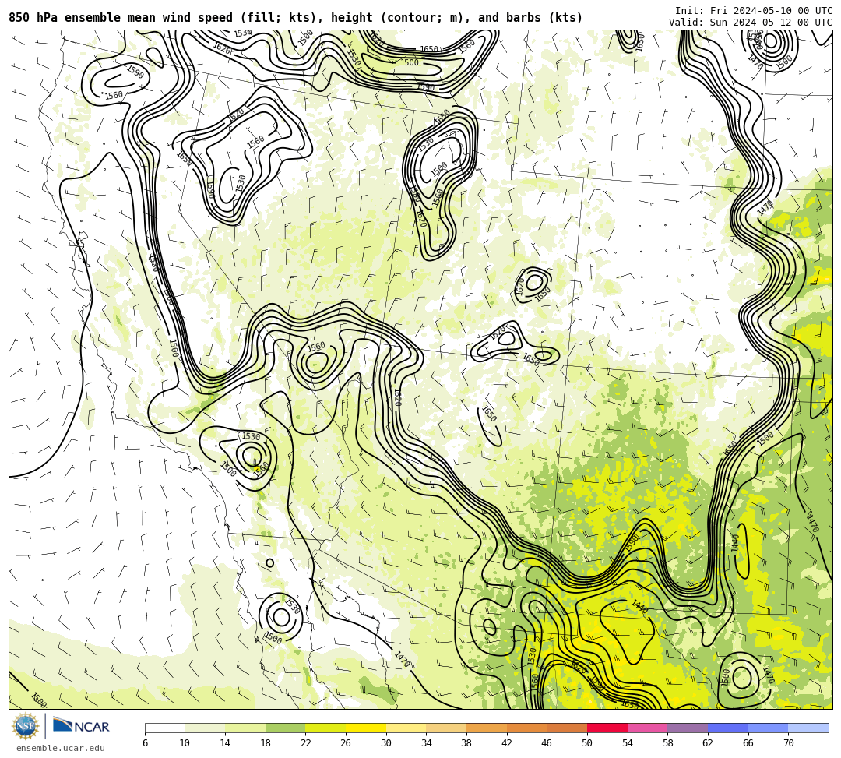The image size is (841, 758).
Task: Click the Valid: Sun 2024-05-12 00 UTC line
Action: tap(751, 23)
